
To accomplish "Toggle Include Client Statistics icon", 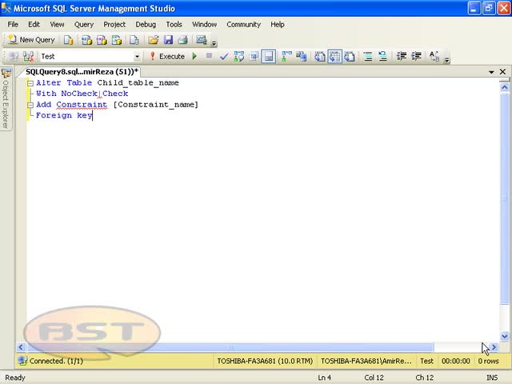I will (302, 57).
